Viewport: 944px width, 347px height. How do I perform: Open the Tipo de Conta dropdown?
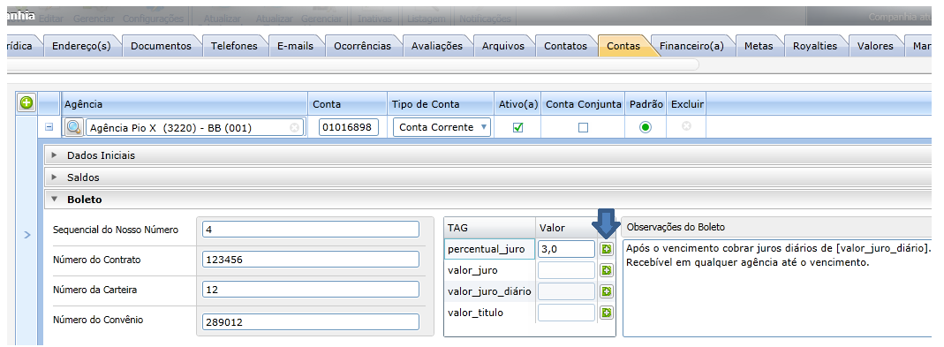[442, 127]
